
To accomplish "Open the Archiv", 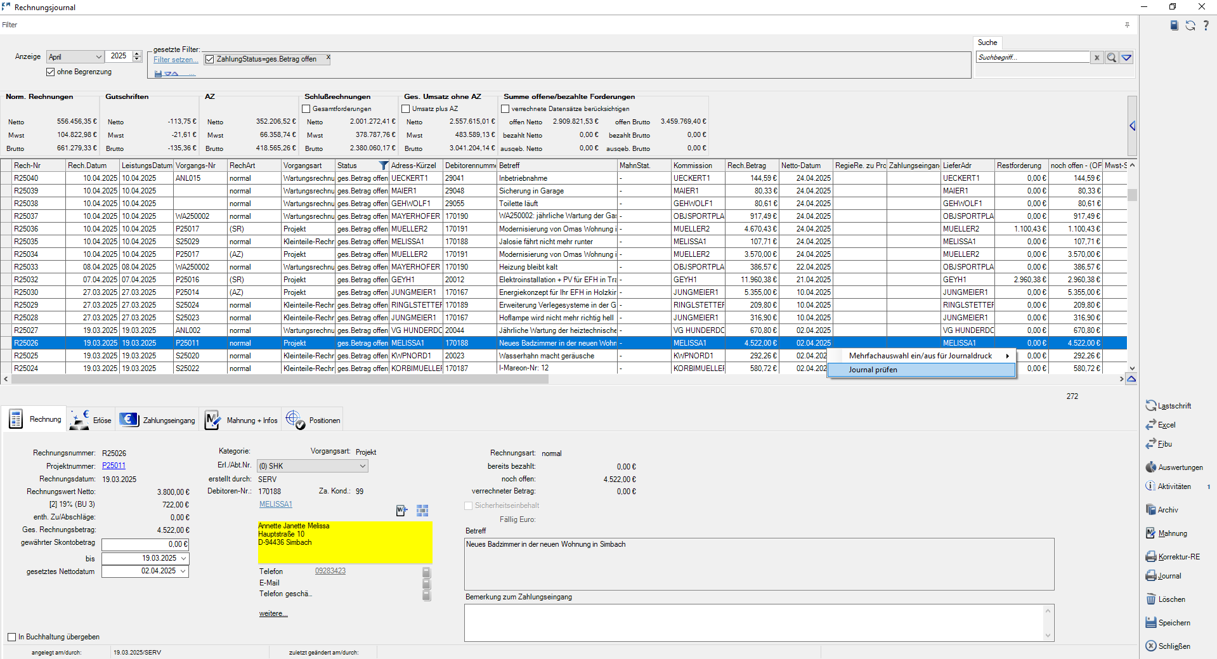I will (1162, 510).
